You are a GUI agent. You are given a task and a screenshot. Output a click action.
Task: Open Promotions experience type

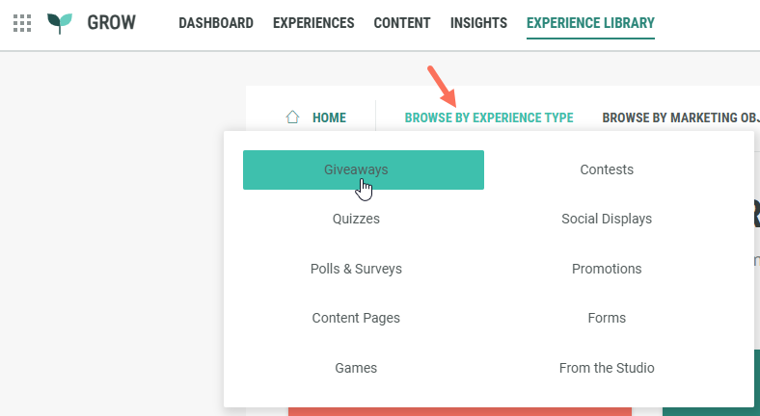607,269
